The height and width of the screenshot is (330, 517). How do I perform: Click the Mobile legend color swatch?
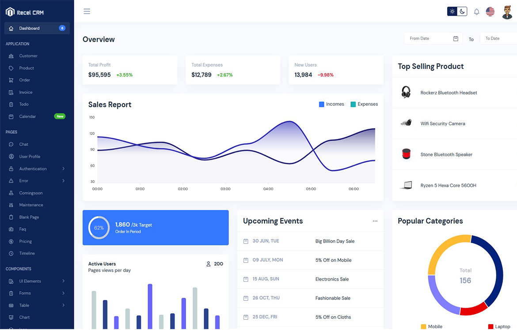coord(424,327)
